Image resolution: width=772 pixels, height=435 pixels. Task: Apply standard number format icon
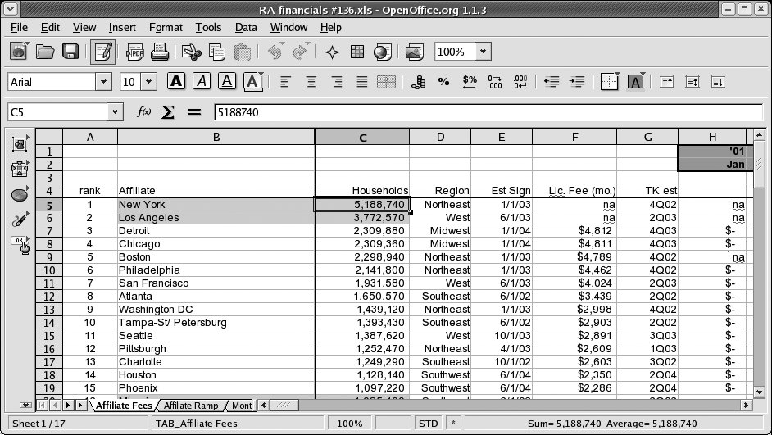pyautogui.click(x=470, y=82)
